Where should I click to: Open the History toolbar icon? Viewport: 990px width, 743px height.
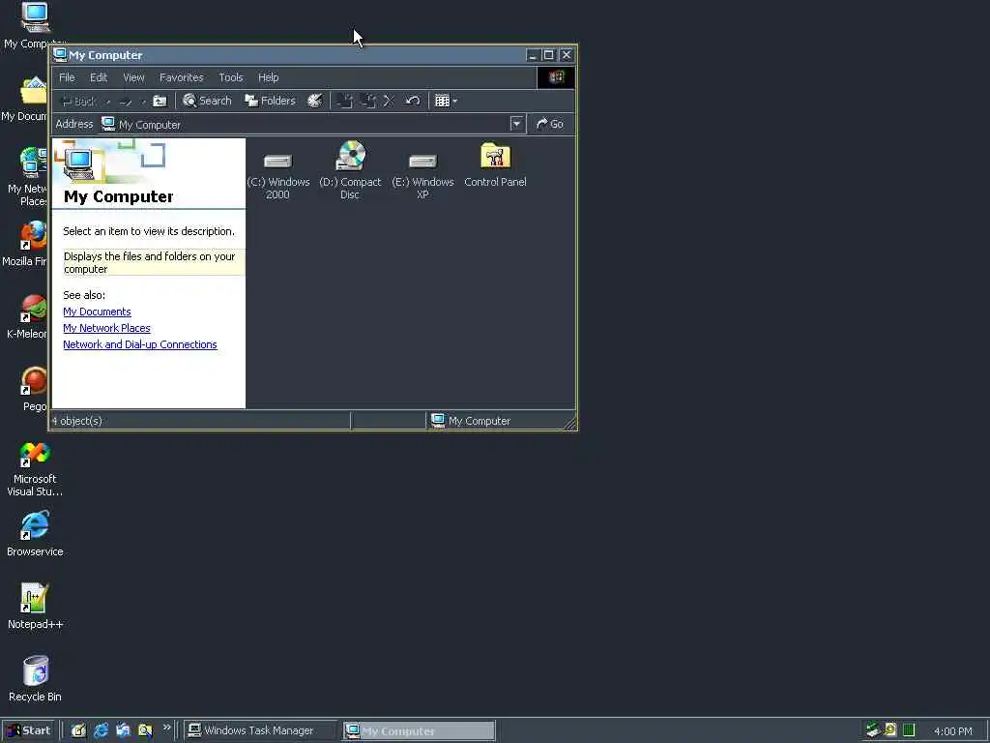pos(315,101)
